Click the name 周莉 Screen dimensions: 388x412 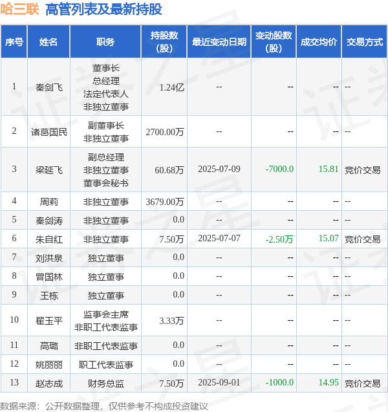(49, 202)
